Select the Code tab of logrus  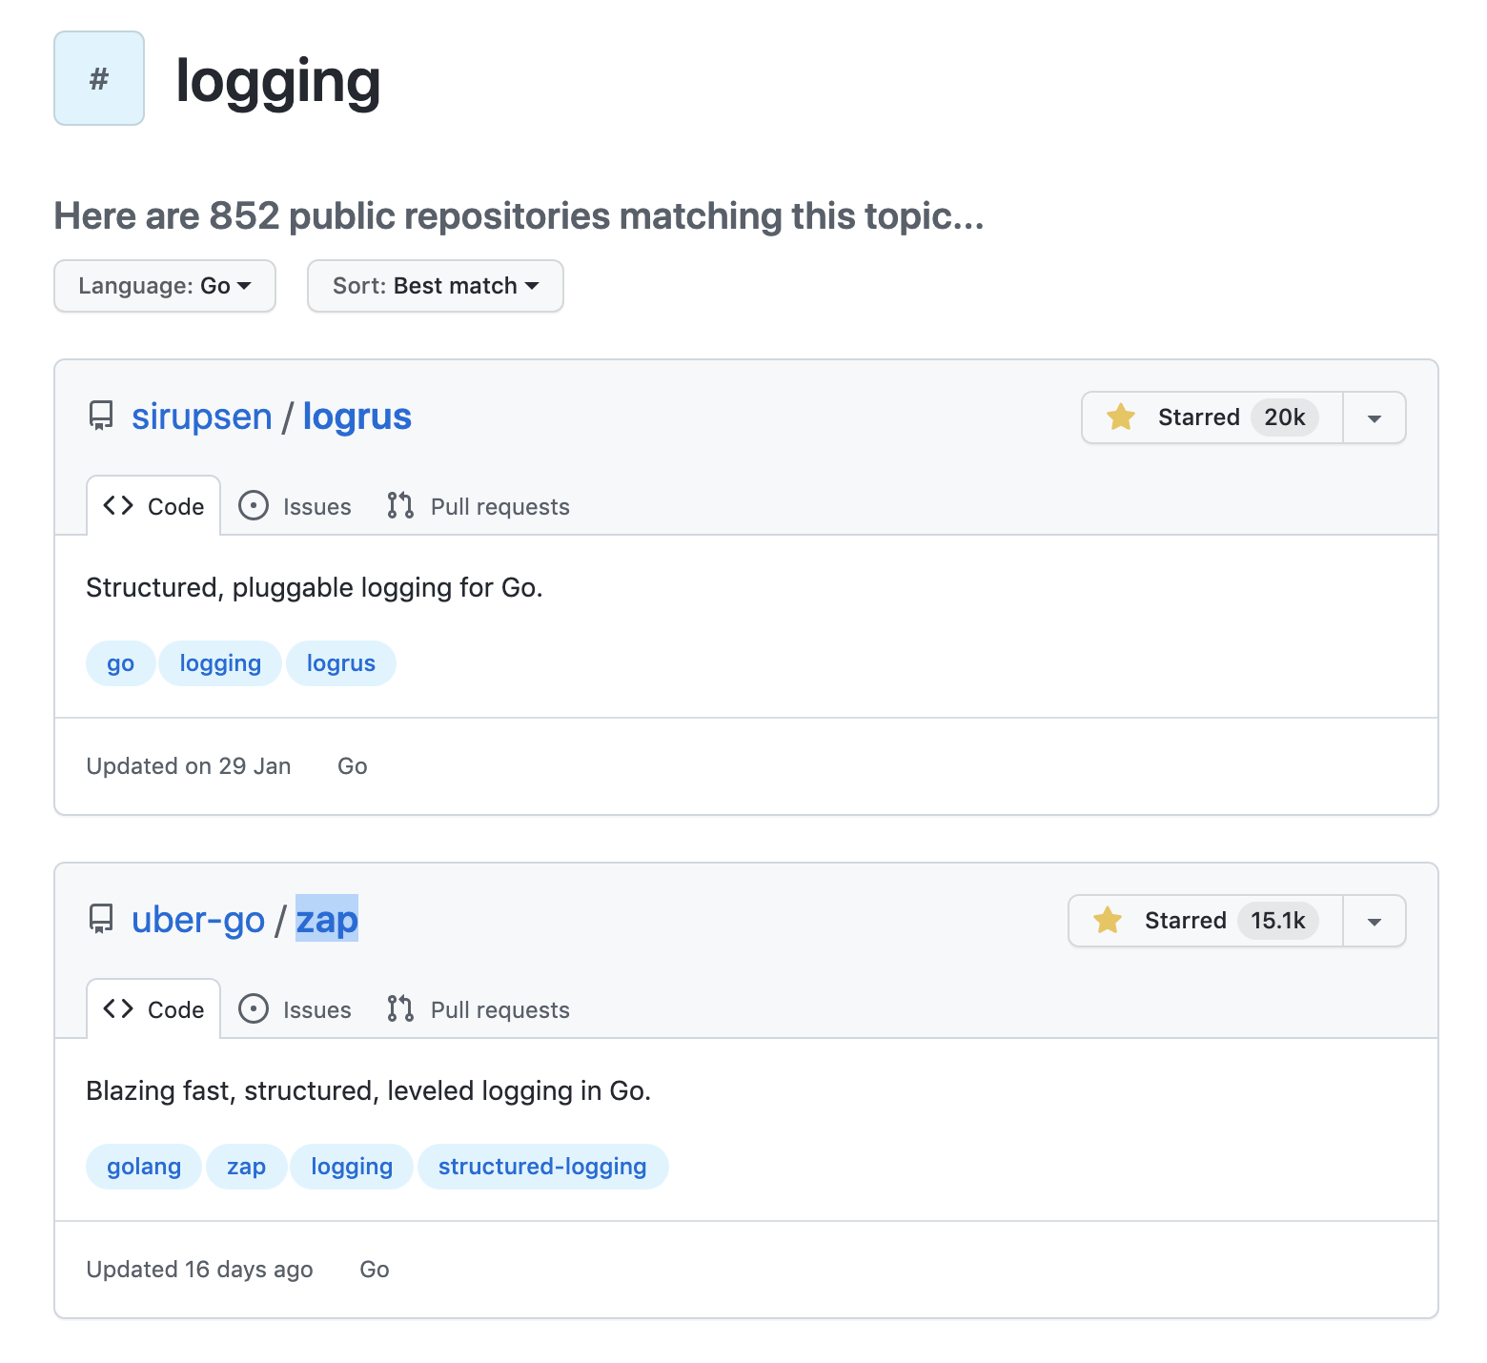[x=153, y=506]
